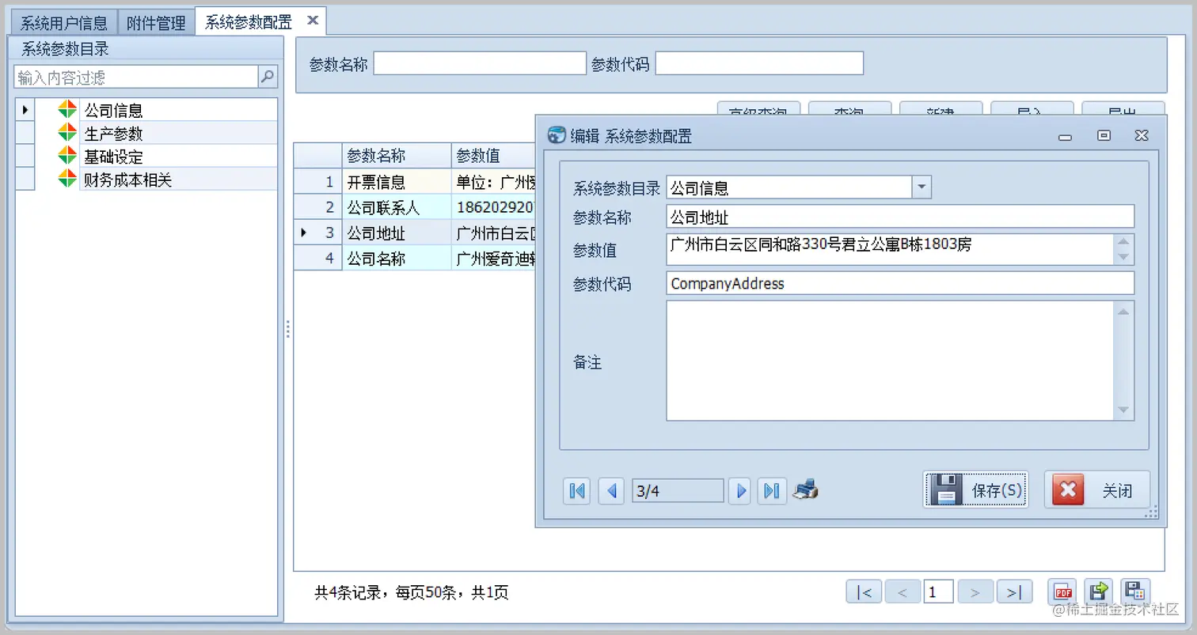Click the 3/4 record position box

678,491
